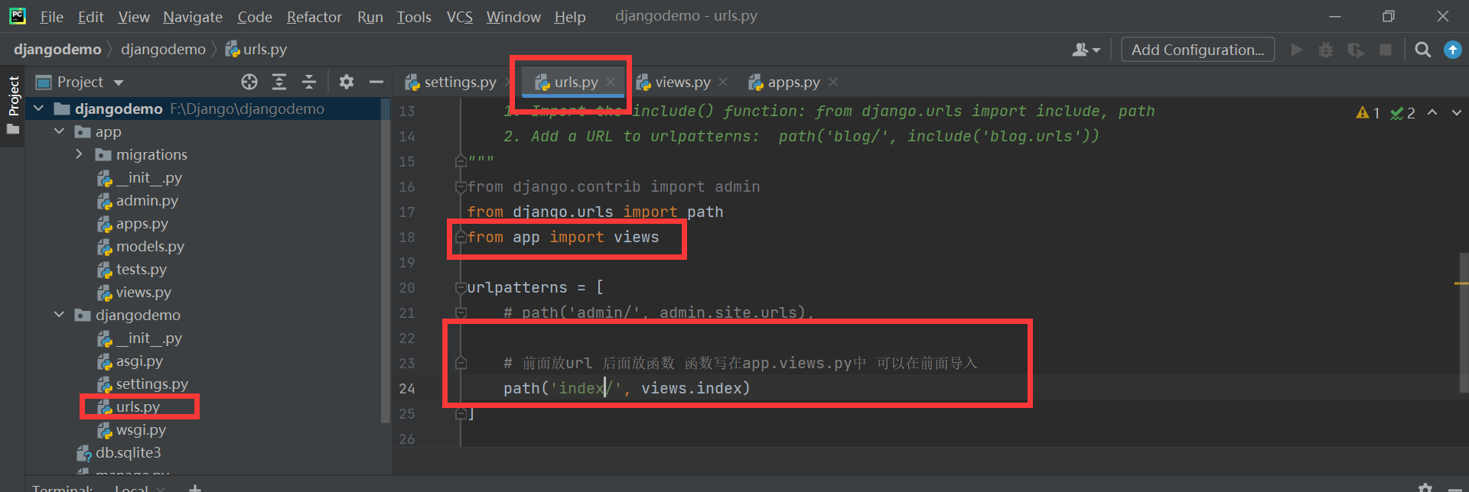
Task: Open the Window menu
Action: (513, 17)
